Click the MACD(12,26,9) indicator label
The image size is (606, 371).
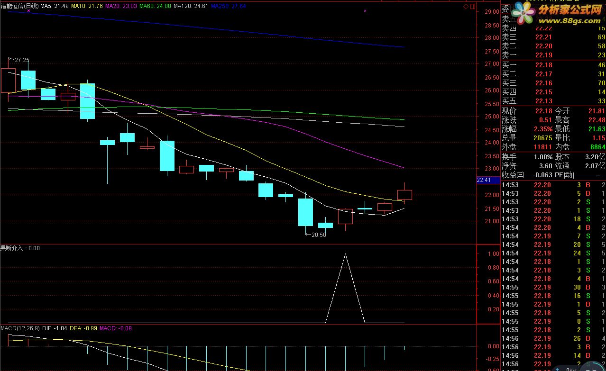pyautogui.click(x=20, y=328)
